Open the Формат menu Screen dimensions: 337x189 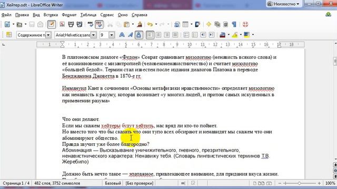tap(69, 15)
